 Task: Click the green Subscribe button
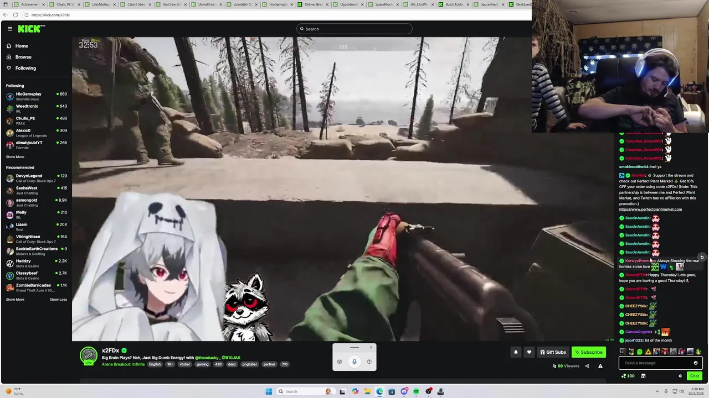588,352
